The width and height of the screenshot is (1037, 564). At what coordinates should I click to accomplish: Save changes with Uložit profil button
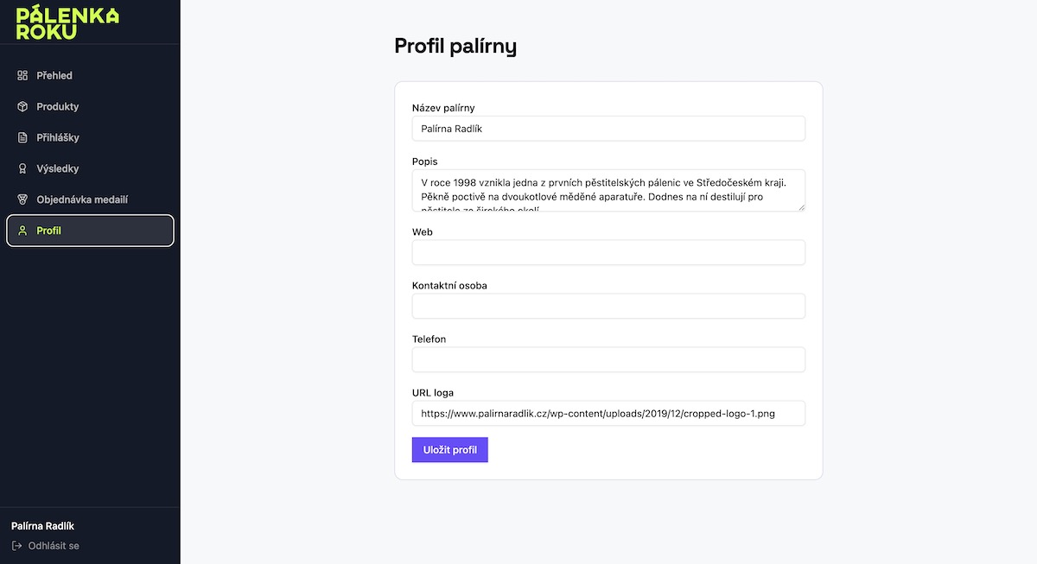tap(450, 450)
